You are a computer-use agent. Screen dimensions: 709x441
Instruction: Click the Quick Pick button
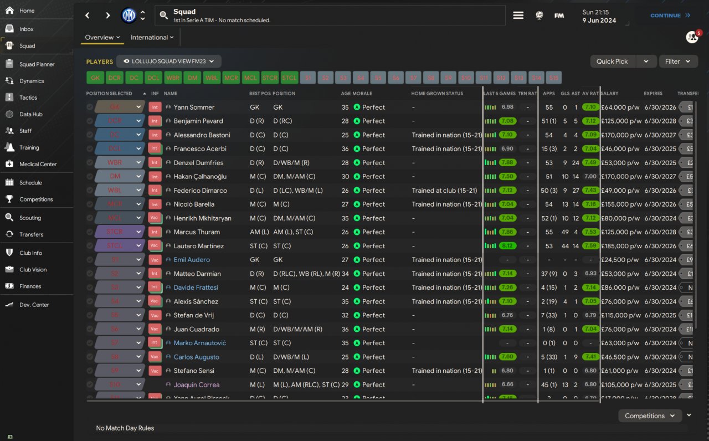coord(612,61)
